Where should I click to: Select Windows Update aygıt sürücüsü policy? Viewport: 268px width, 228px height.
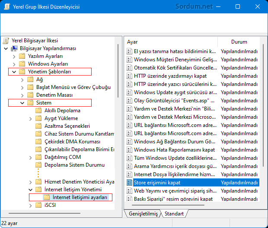point(193,92)
